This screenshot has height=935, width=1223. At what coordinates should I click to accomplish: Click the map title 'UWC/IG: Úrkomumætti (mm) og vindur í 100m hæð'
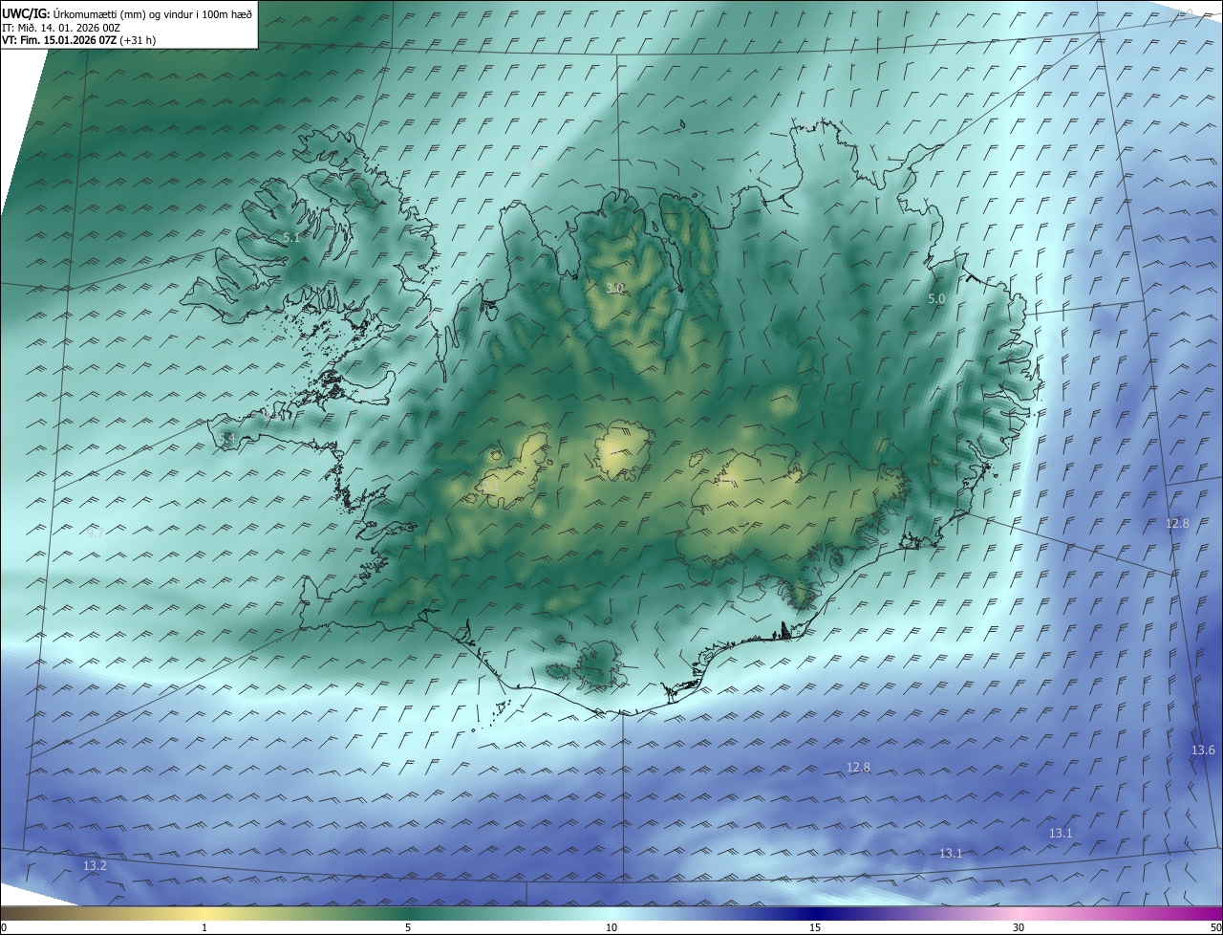click(127, 12)
